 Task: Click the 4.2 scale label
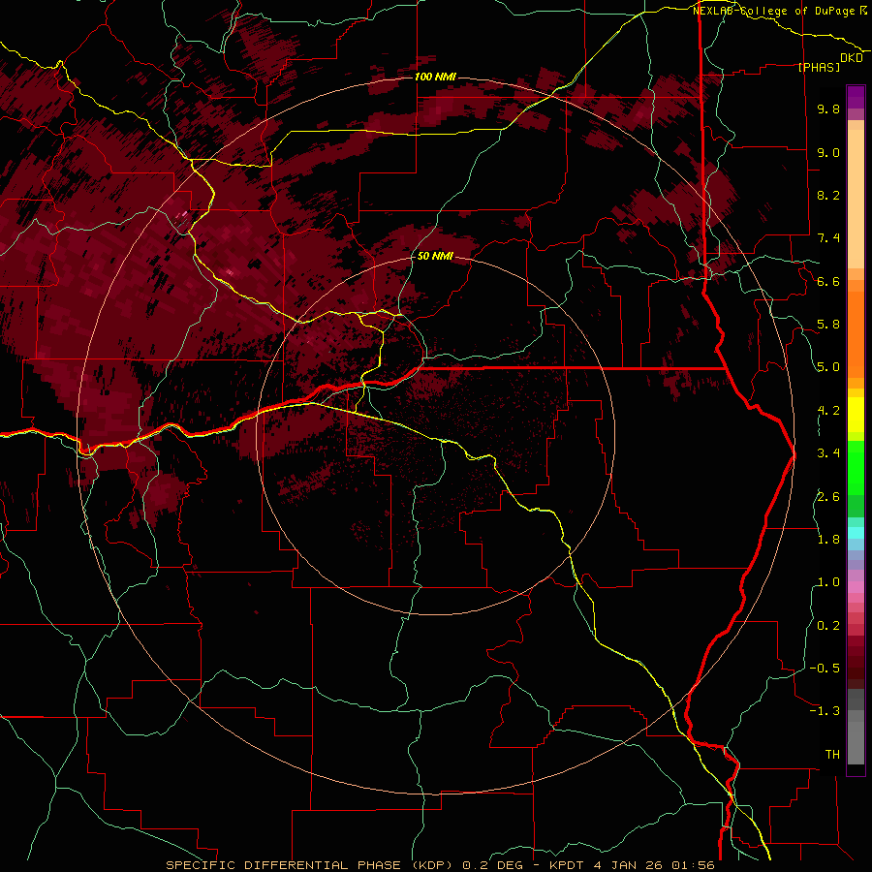tap(828, 411)
